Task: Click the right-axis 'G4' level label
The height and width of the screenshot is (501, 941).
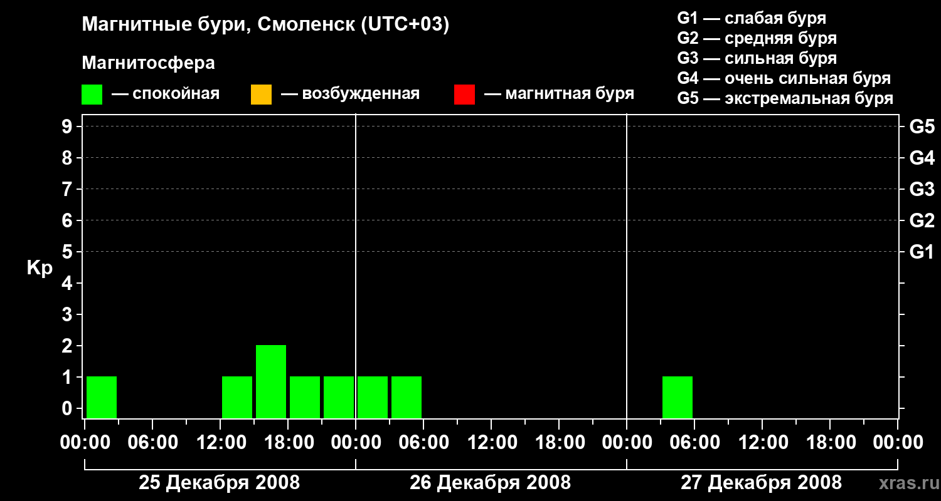Action: tap(922, 158)
